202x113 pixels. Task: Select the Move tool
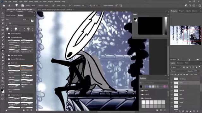pos(3,13)
